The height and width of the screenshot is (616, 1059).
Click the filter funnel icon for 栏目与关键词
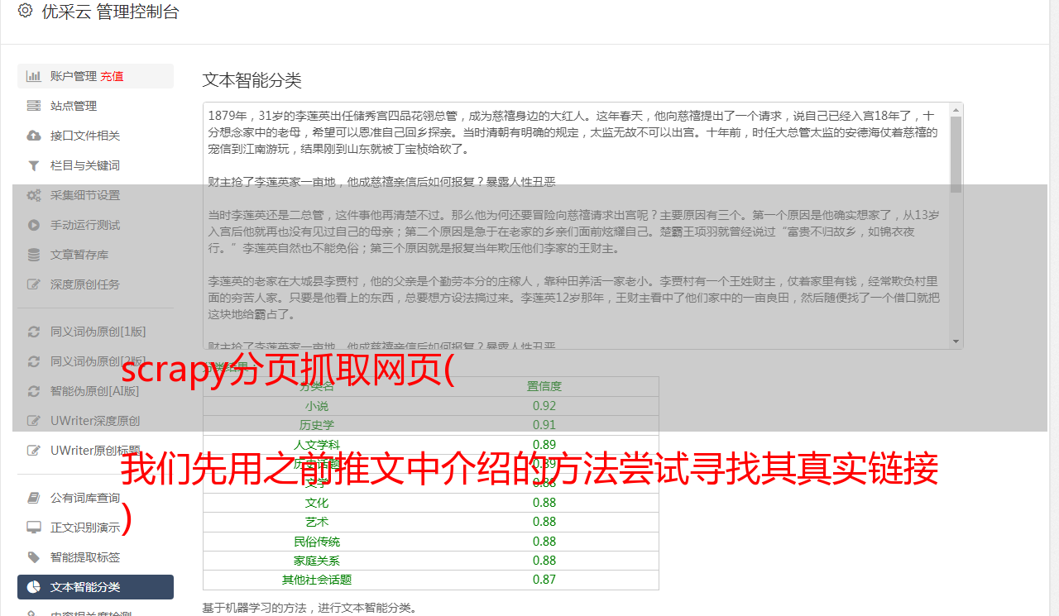34,165
